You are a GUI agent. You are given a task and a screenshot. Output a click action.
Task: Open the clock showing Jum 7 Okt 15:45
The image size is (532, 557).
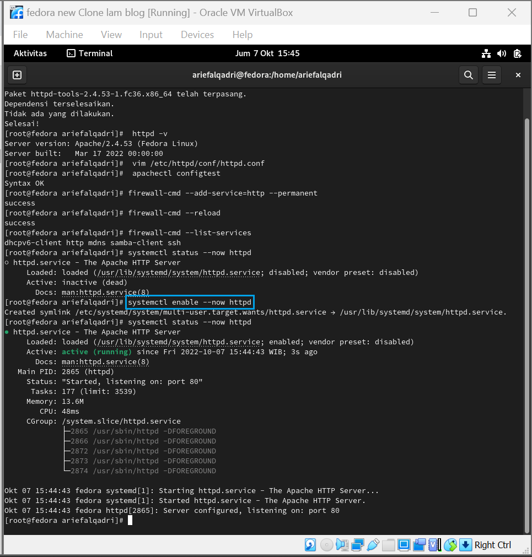[267, 53]
